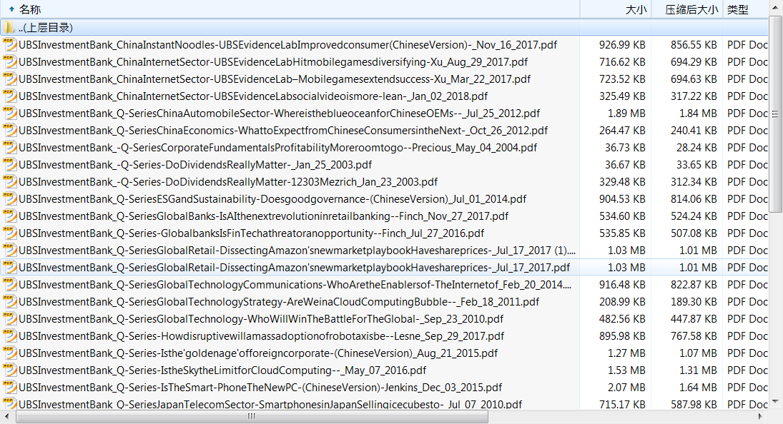783x424 pixels.
Task: Select file name socialvideoismore-lean-_Jan_02_2018.pdf
Action: (x=253, y=96)
